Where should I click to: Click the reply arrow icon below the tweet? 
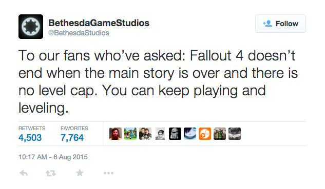[x=24, y=173]
